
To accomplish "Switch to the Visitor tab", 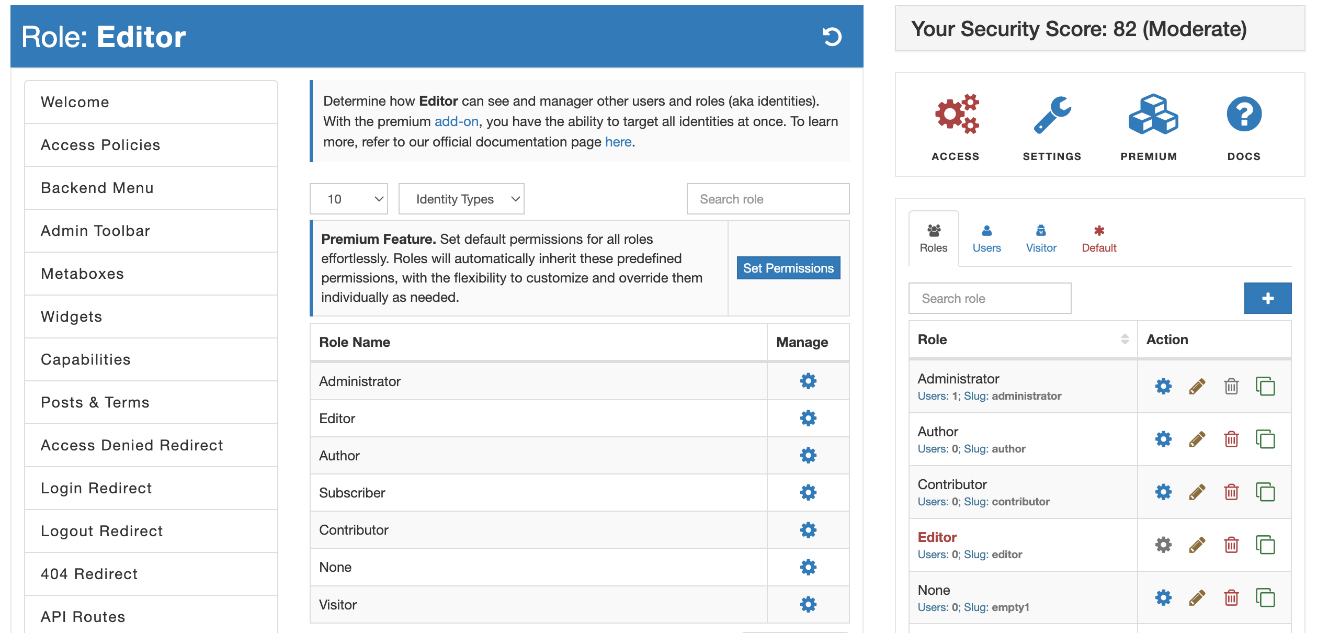I will tap(1040, 239).
